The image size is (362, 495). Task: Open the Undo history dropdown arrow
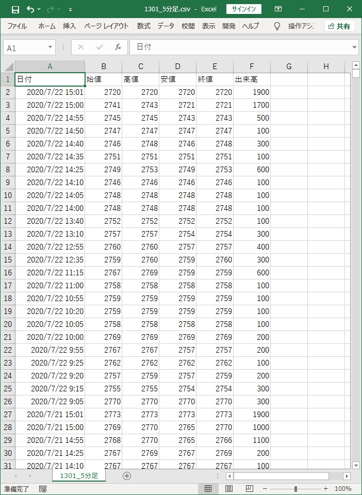39,9
